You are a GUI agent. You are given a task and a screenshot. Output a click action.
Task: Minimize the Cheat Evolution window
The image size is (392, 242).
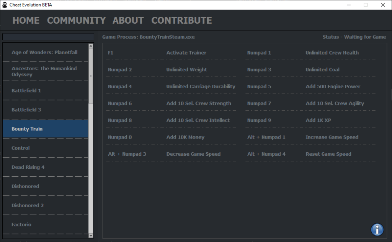[x=348, y=5]
